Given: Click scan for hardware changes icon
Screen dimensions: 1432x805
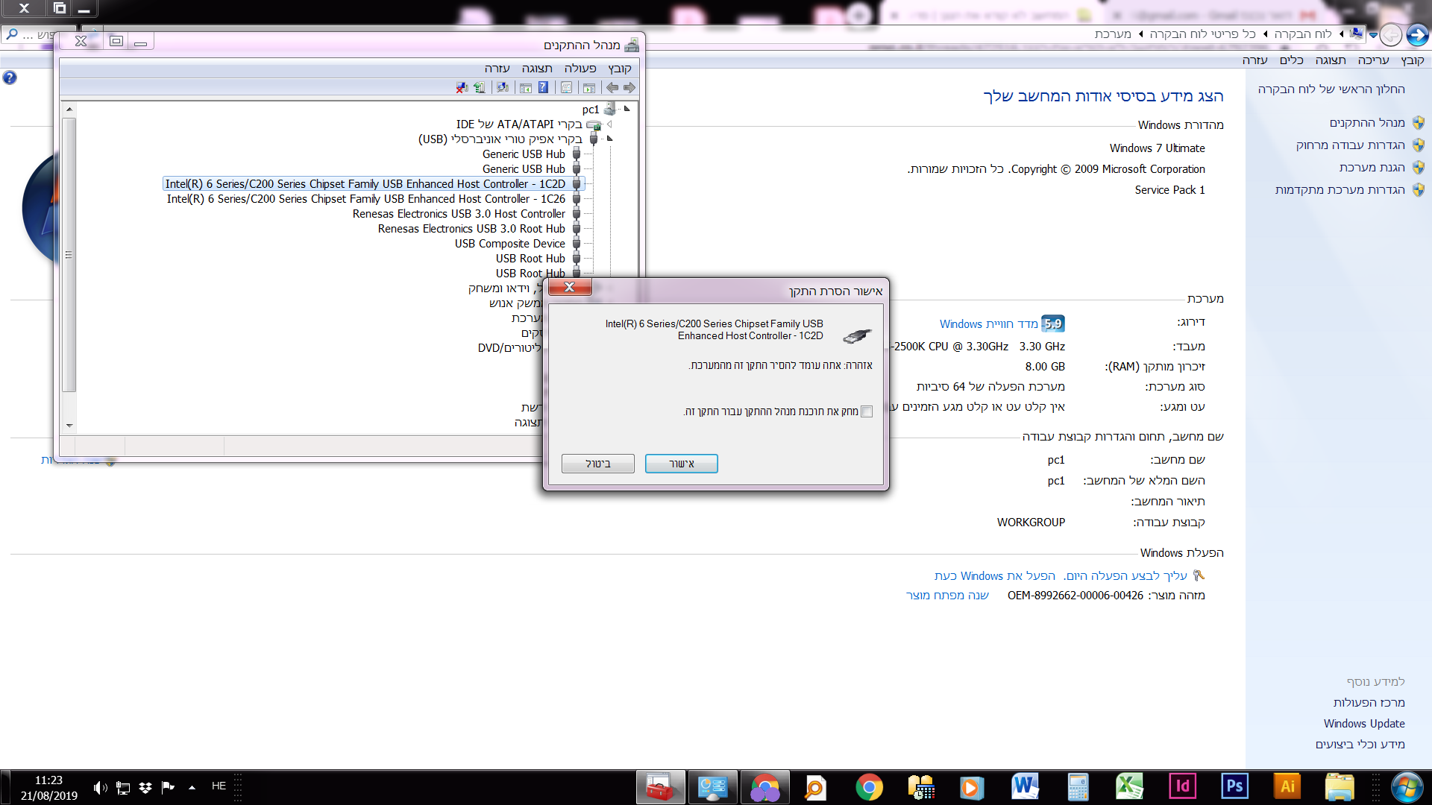Looking at the screenshot, I should (x=502, y=88).
